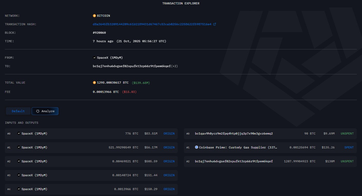Click ORIGIN on the 0.00140724 BTC input
Image resolution: width=362 pixels, height=196 pixels.
pyautogui.click(x=169, y=175)
